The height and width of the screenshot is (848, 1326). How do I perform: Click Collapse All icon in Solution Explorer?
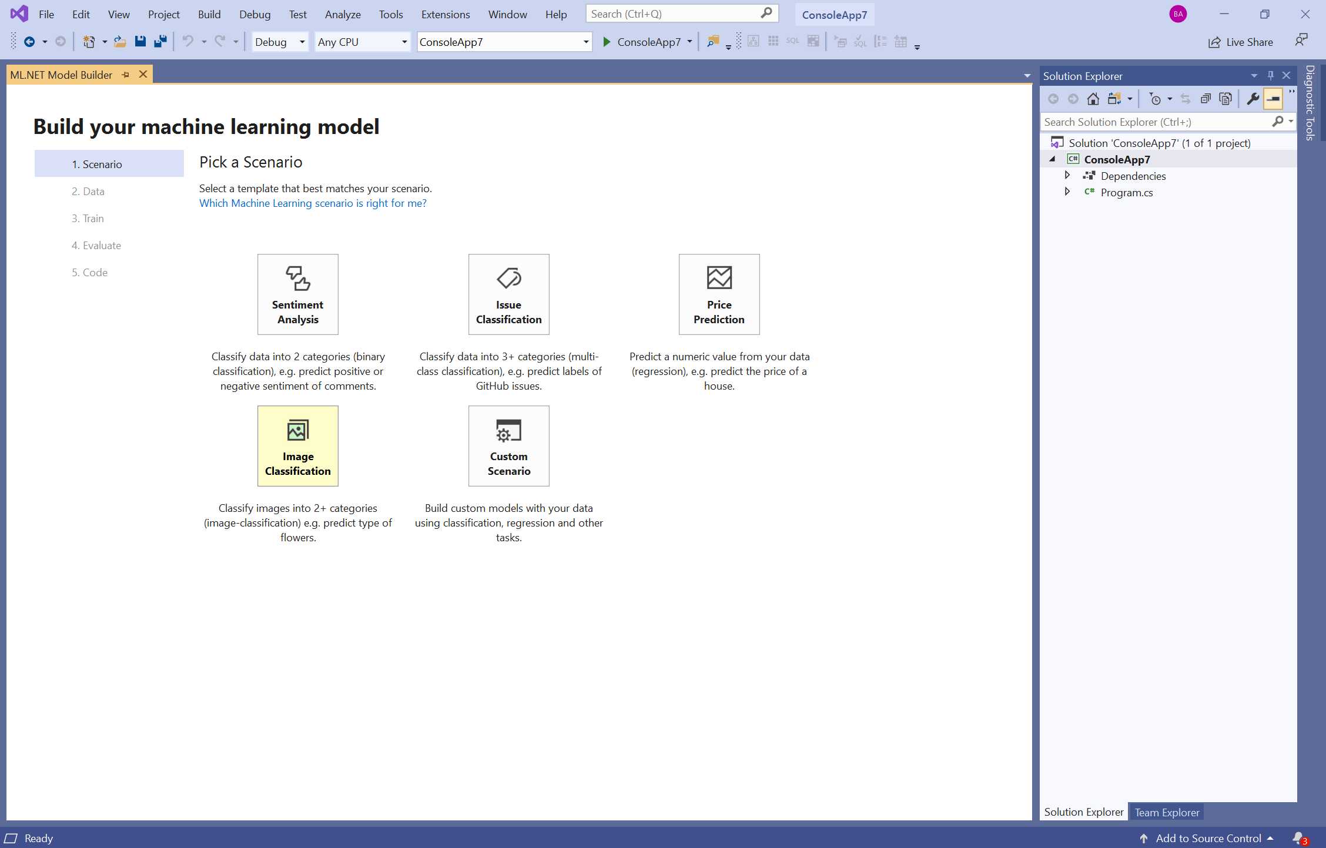(1206, 99)
